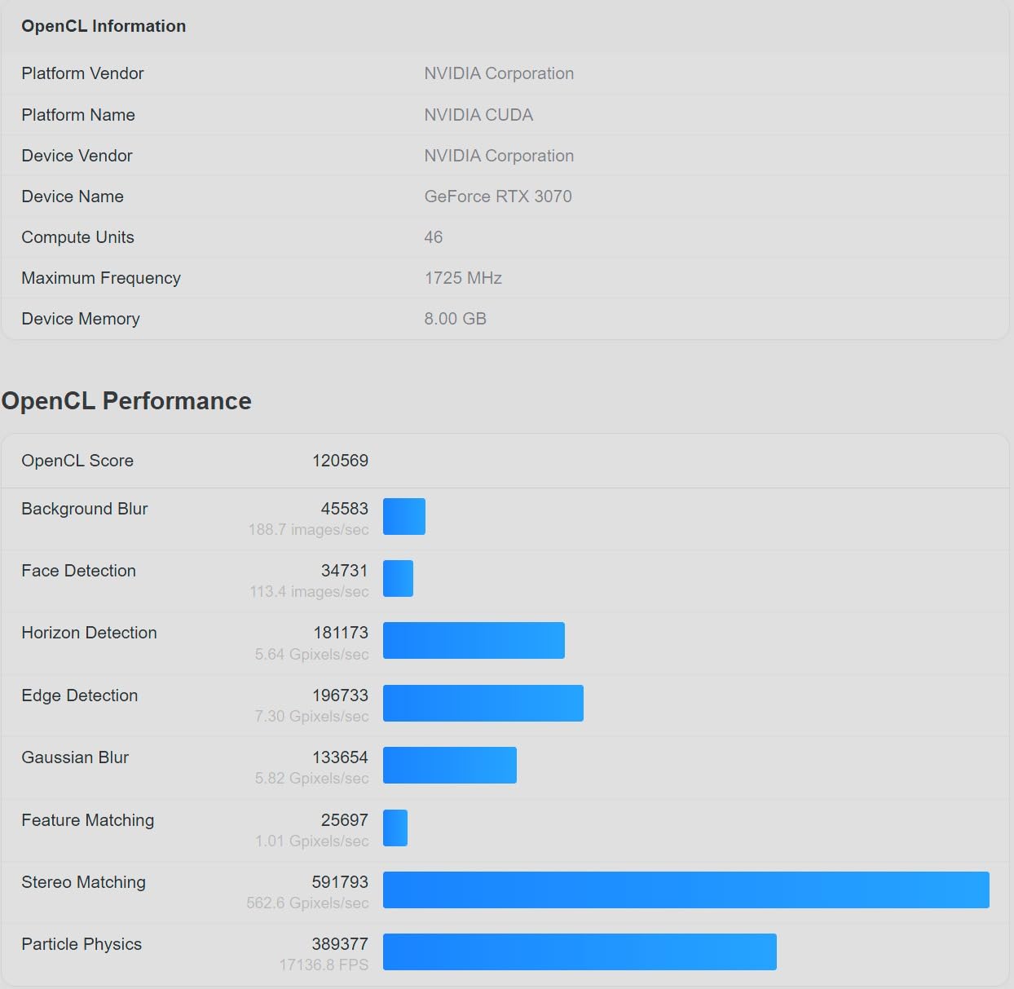
Task: Click the Face Detection bar
Action: click(398, 578)
